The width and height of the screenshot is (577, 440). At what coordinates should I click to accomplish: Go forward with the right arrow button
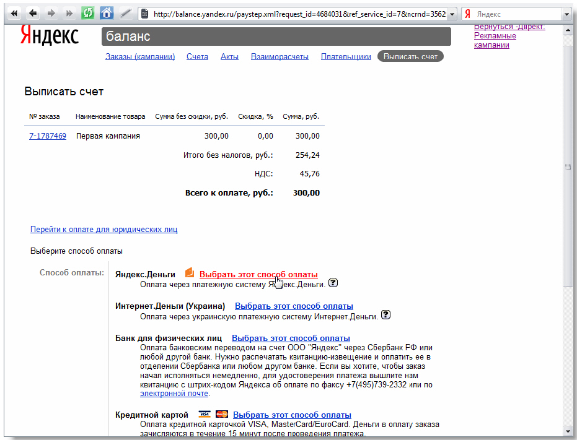[51, 14]
